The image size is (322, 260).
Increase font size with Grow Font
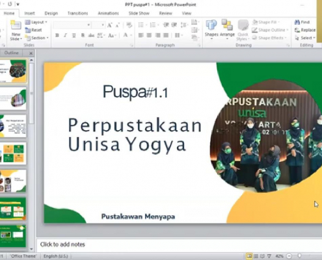[x=110, y=25]
